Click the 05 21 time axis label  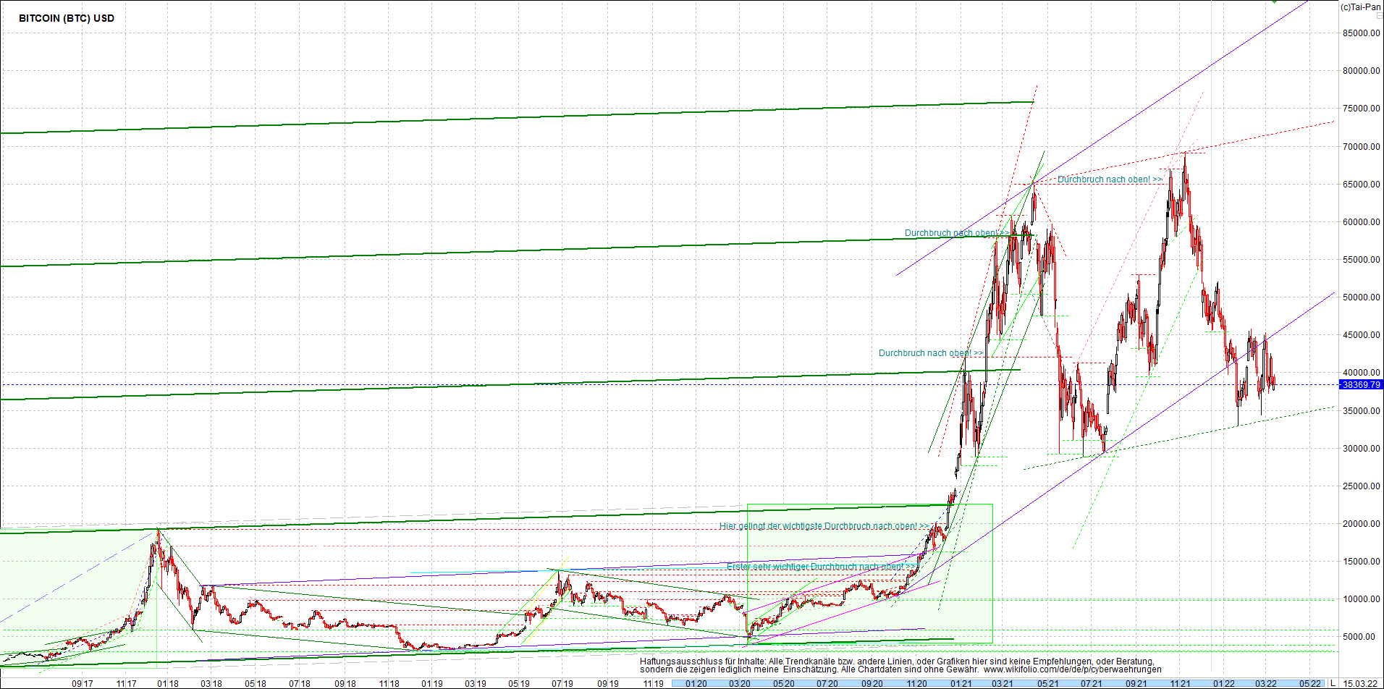click(1047, 683)
